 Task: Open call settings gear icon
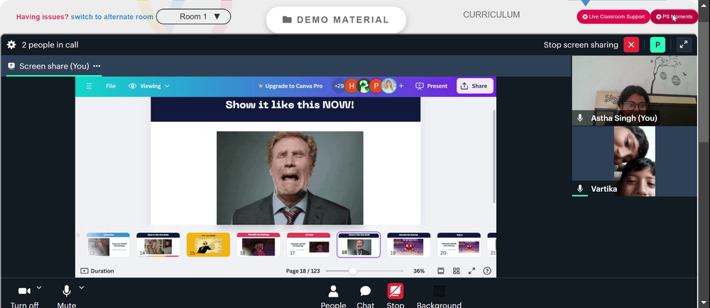[11, 45]
